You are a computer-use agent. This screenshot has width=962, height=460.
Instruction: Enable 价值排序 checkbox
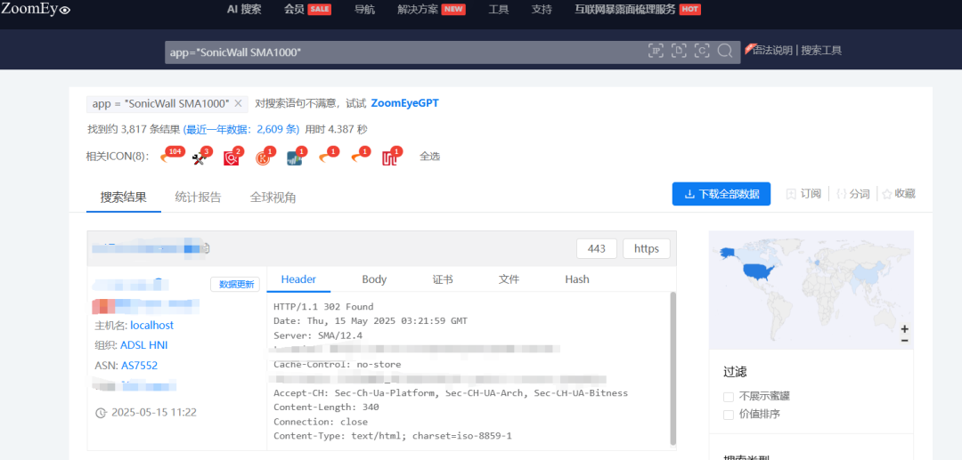[729, 415]
